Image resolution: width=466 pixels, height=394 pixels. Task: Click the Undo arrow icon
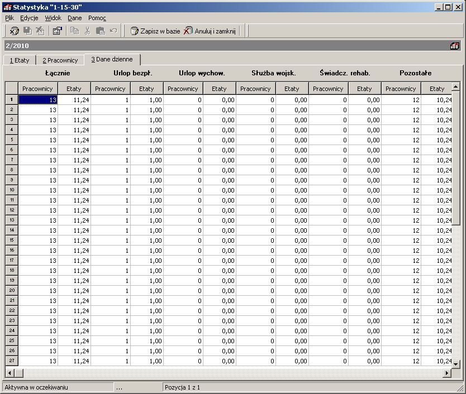click(113, 31)
